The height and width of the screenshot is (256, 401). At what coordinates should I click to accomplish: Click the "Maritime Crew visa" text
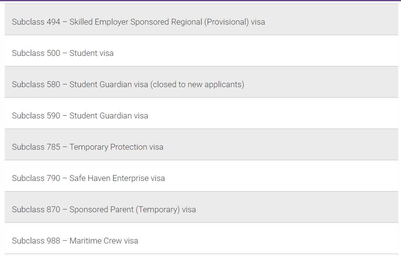coord(104,241)
